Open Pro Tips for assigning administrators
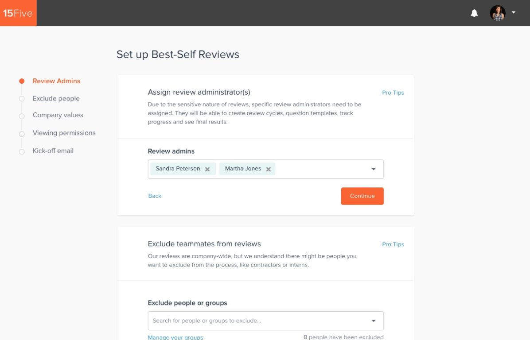This screenshot has height=340, width=530. [x=393, y=93]
